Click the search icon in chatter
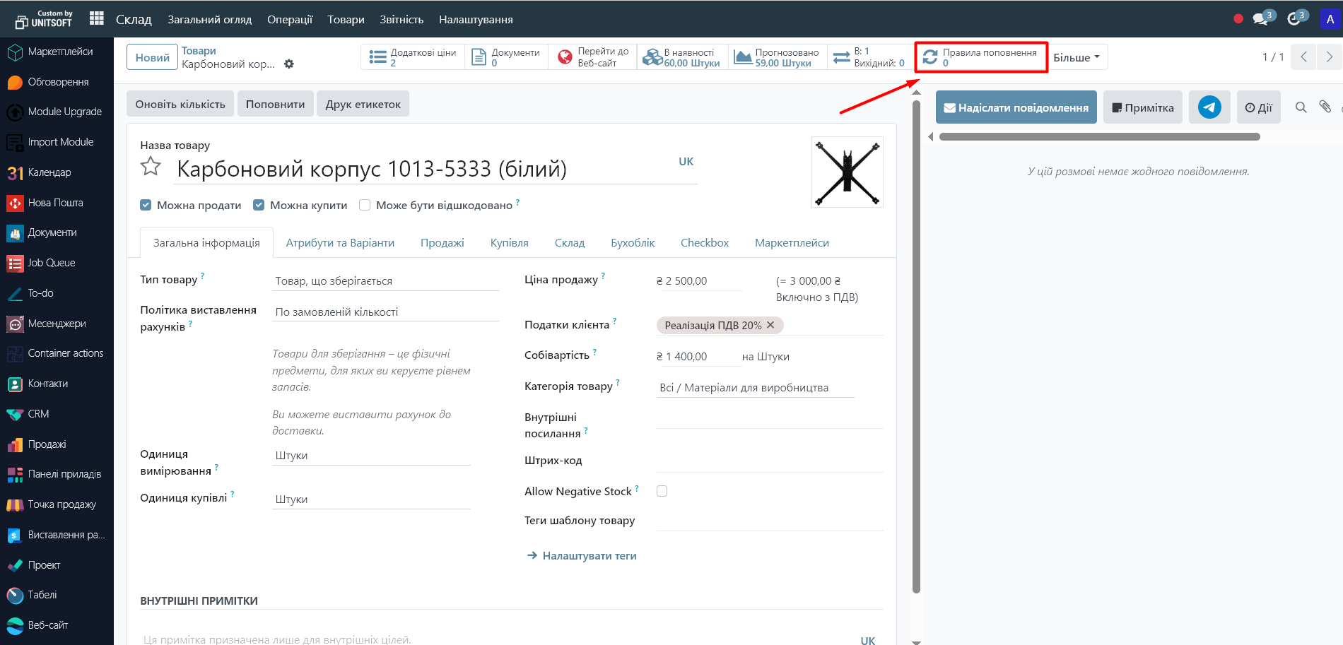 [x=1301, y=107]
